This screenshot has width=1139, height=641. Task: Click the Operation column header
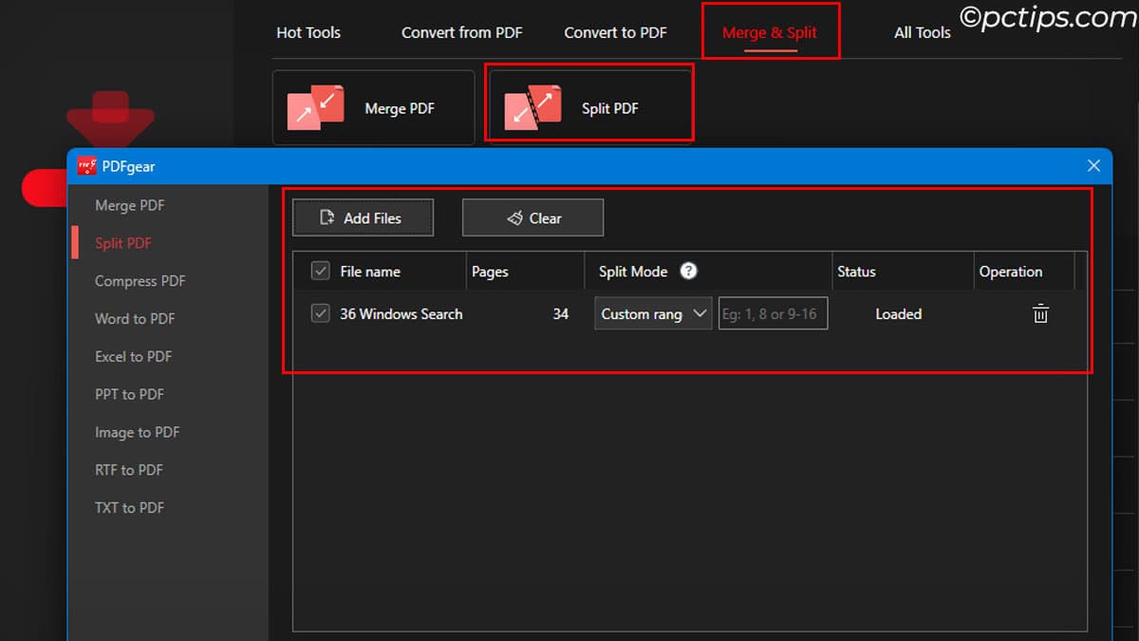pos(1011,272)
